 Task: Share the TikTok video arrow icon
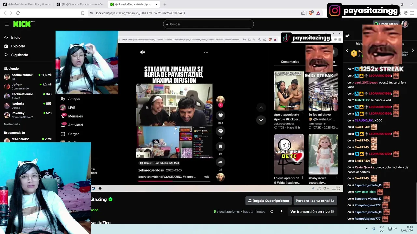[x=220, y=162]
